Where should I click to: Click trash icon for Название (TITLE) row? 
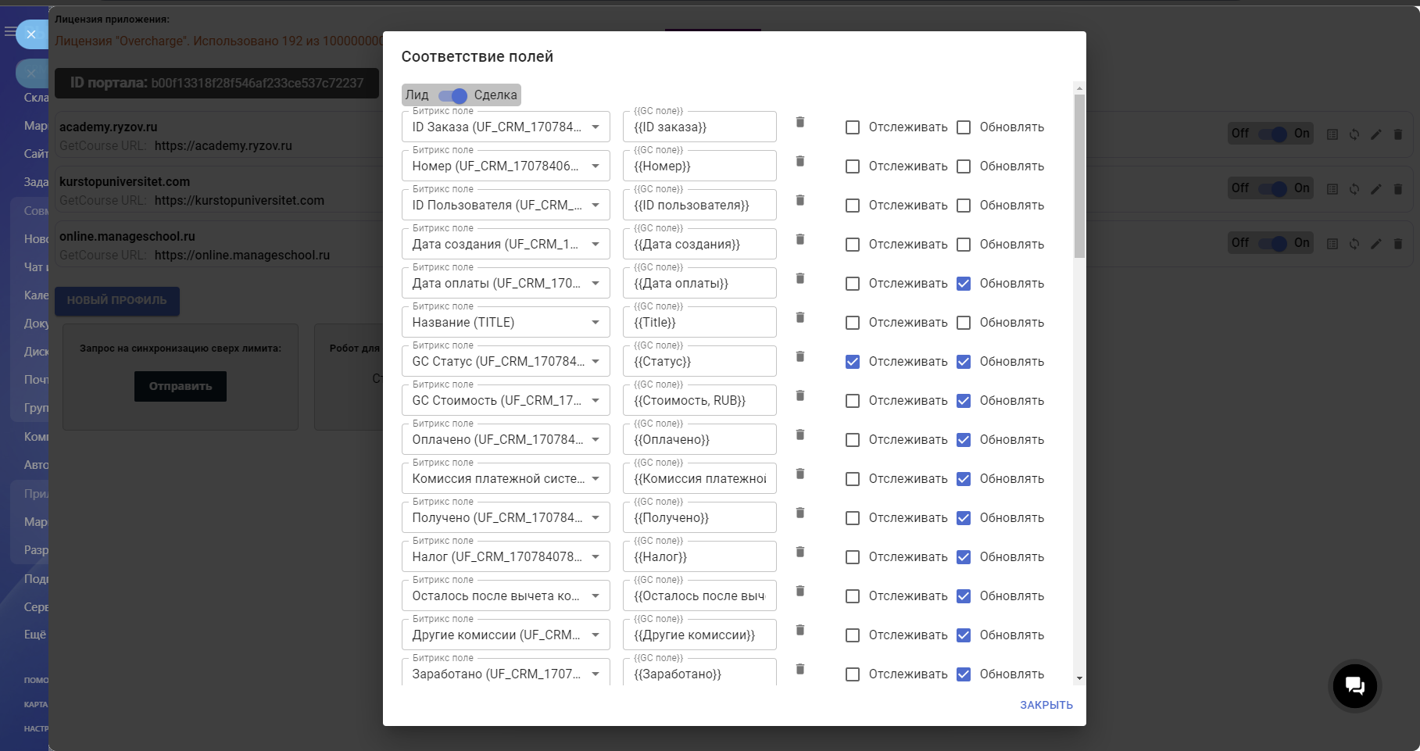(799, 318)
